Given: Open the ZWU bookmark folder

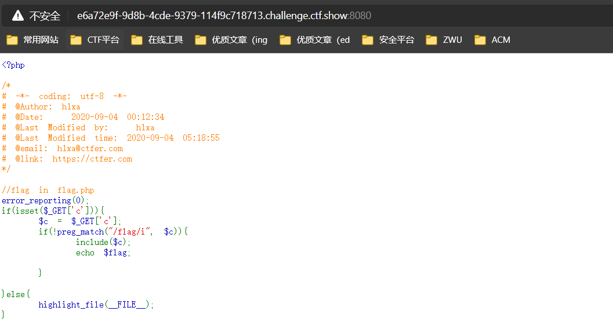Looking at the screenshot, I should coord(444,40).
